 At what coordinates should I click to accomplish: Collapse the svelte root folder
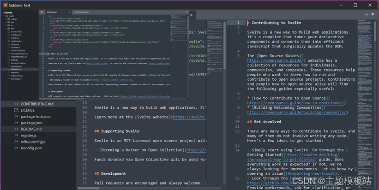click(4, 16)
